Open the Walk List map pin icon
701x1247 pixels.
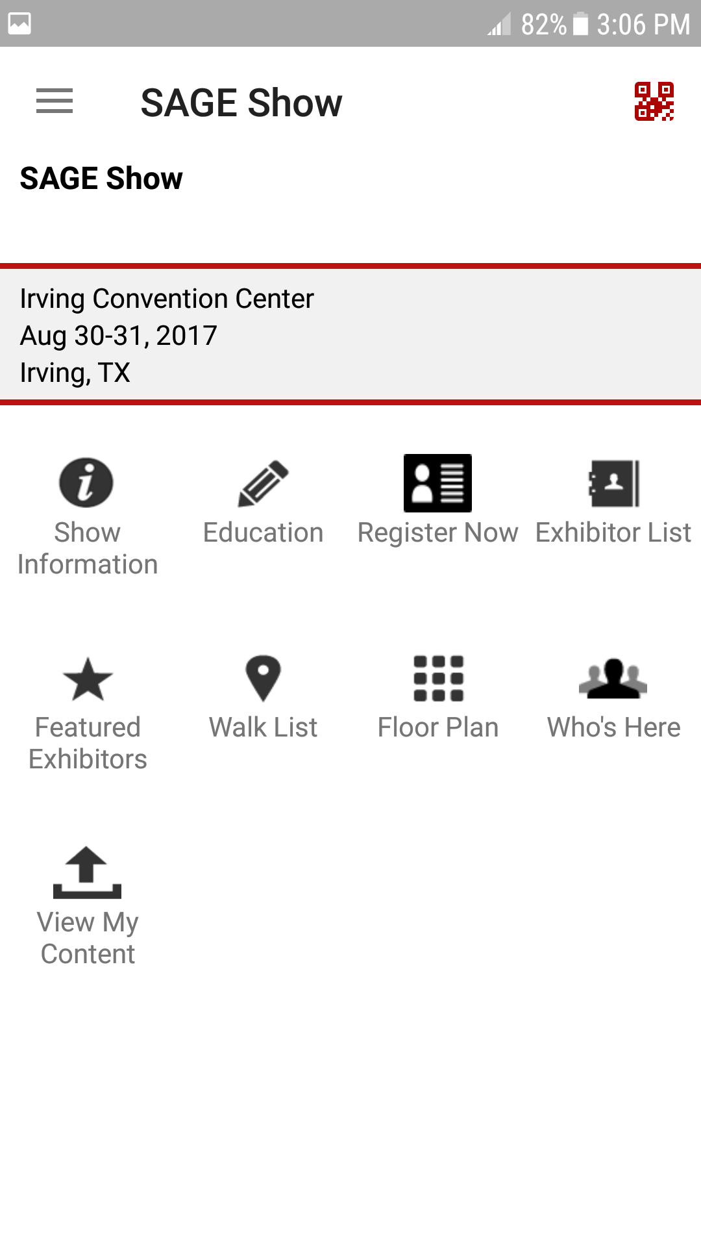click(263, 678)
